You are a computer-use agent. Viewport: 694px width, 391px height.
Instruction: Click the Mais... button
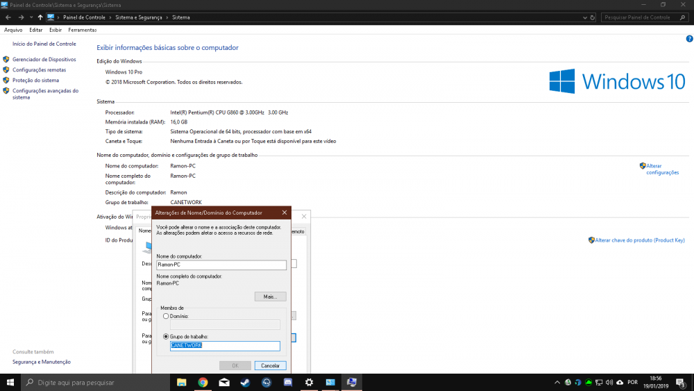coord(270,297)
